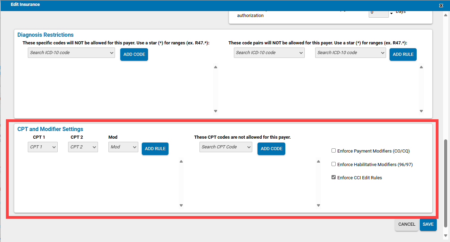Open the first ICD-10 dropdown for code pairs
The width and height of the screenshot is (450, 242).
click(269, 53)
